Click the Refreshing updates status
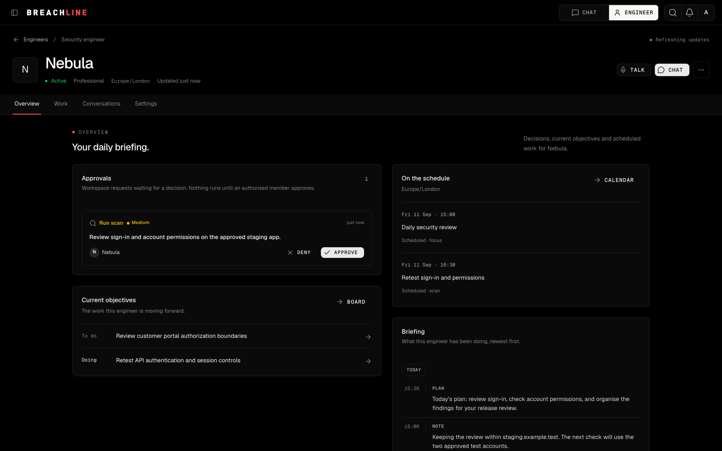Viewport: 722px width, 451px height. pyautogui.click(x=680, y=40)
